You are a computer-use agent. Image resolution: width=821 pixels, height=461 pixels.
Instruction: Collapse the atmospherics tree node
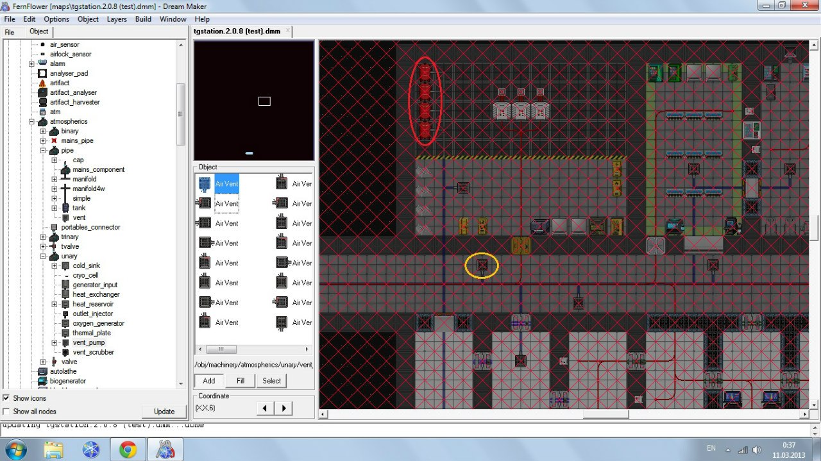(x=31, y=122)
